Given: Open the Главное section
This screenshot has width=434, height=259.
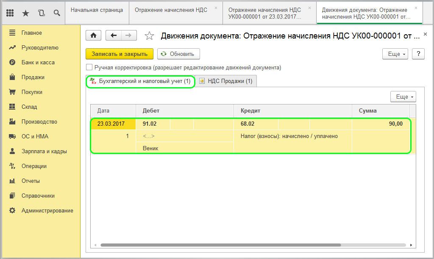Looking at the screenshot, I should tap(31, 33).
